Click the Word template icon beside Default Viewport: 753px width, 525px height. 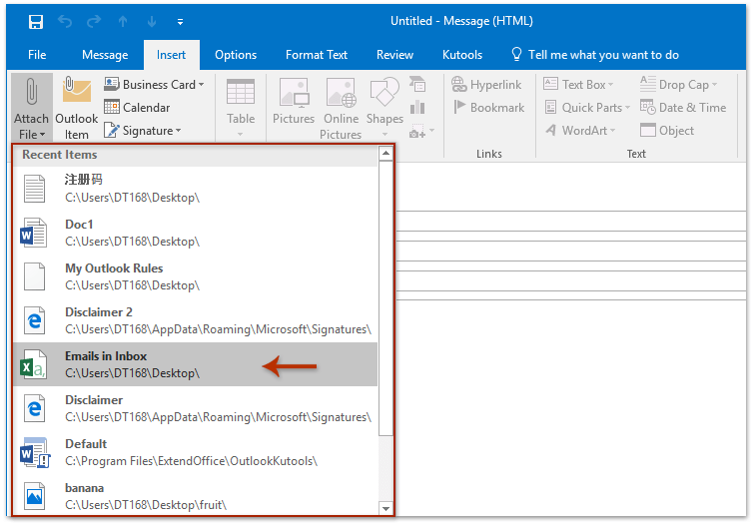[x=35, y=452]
